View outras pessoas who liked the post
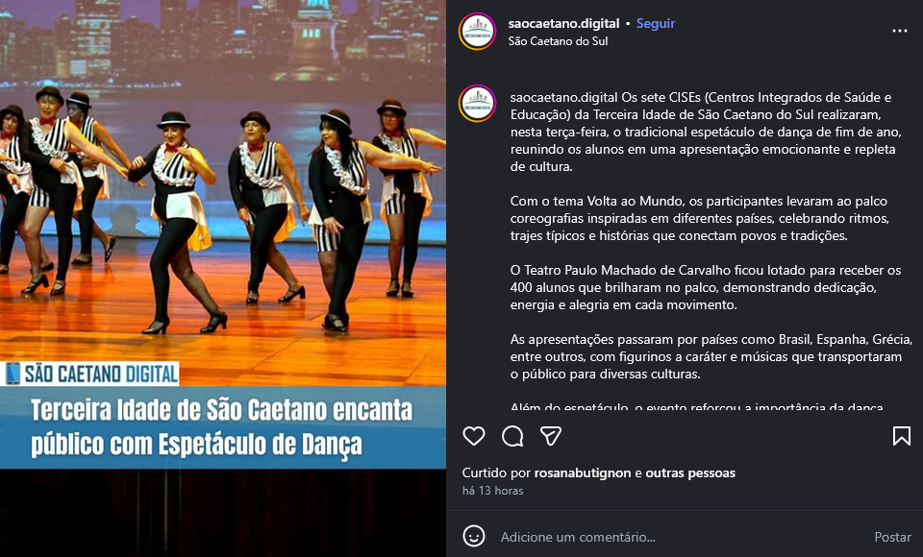 tap(690, 472)
